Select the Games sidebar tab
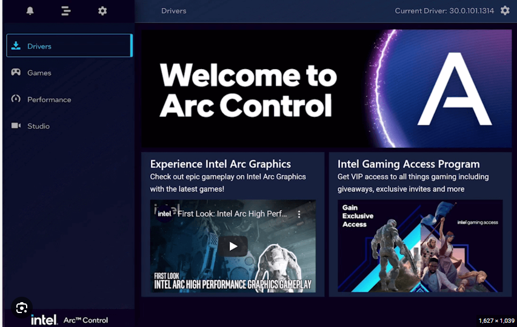517x327 pixels. coord(70,73)
